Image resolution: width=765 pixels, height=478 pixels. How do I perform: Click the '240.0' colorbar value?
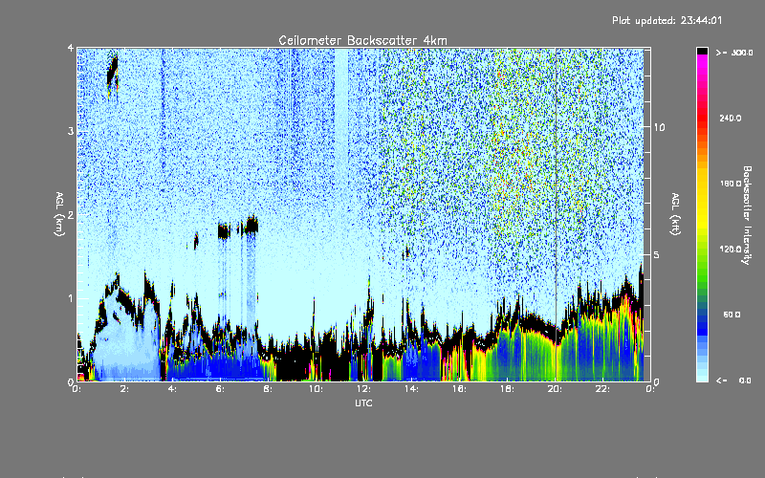pos(730,118)
